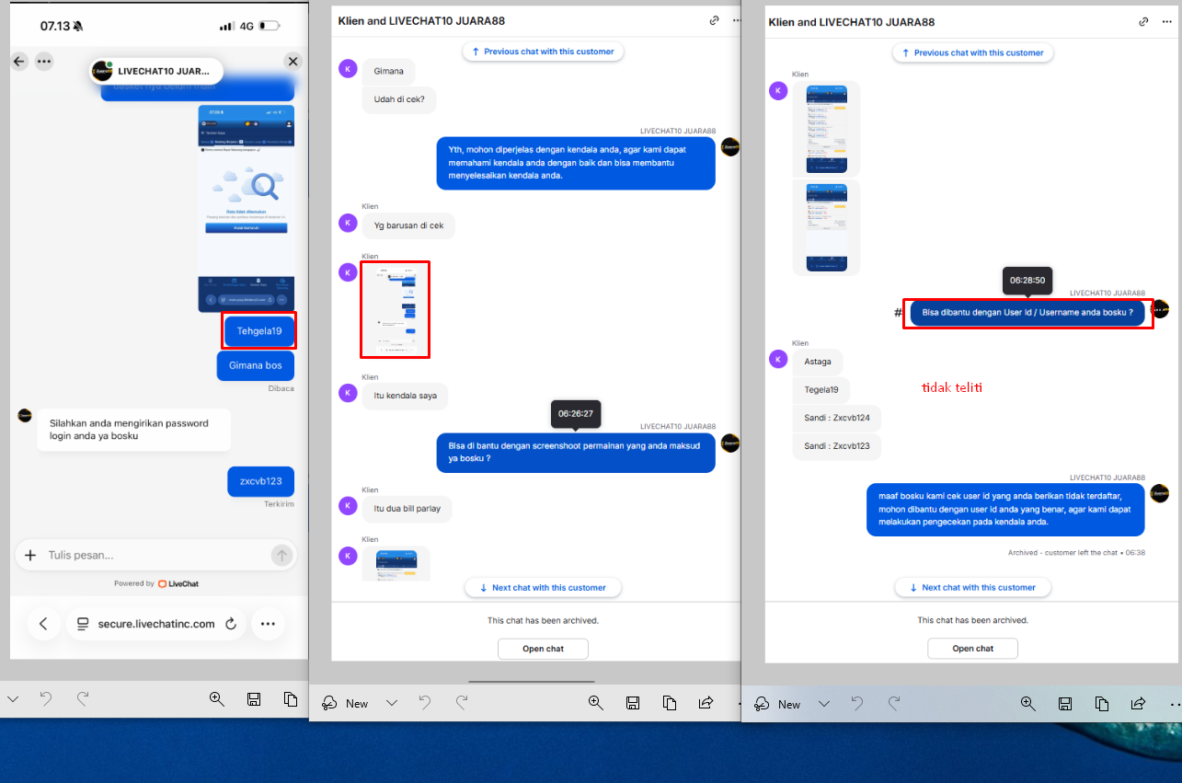Screen dimensions: 1182x783
Task: Click Redo in the right Snipping Tool window
Action: [894, 704]
